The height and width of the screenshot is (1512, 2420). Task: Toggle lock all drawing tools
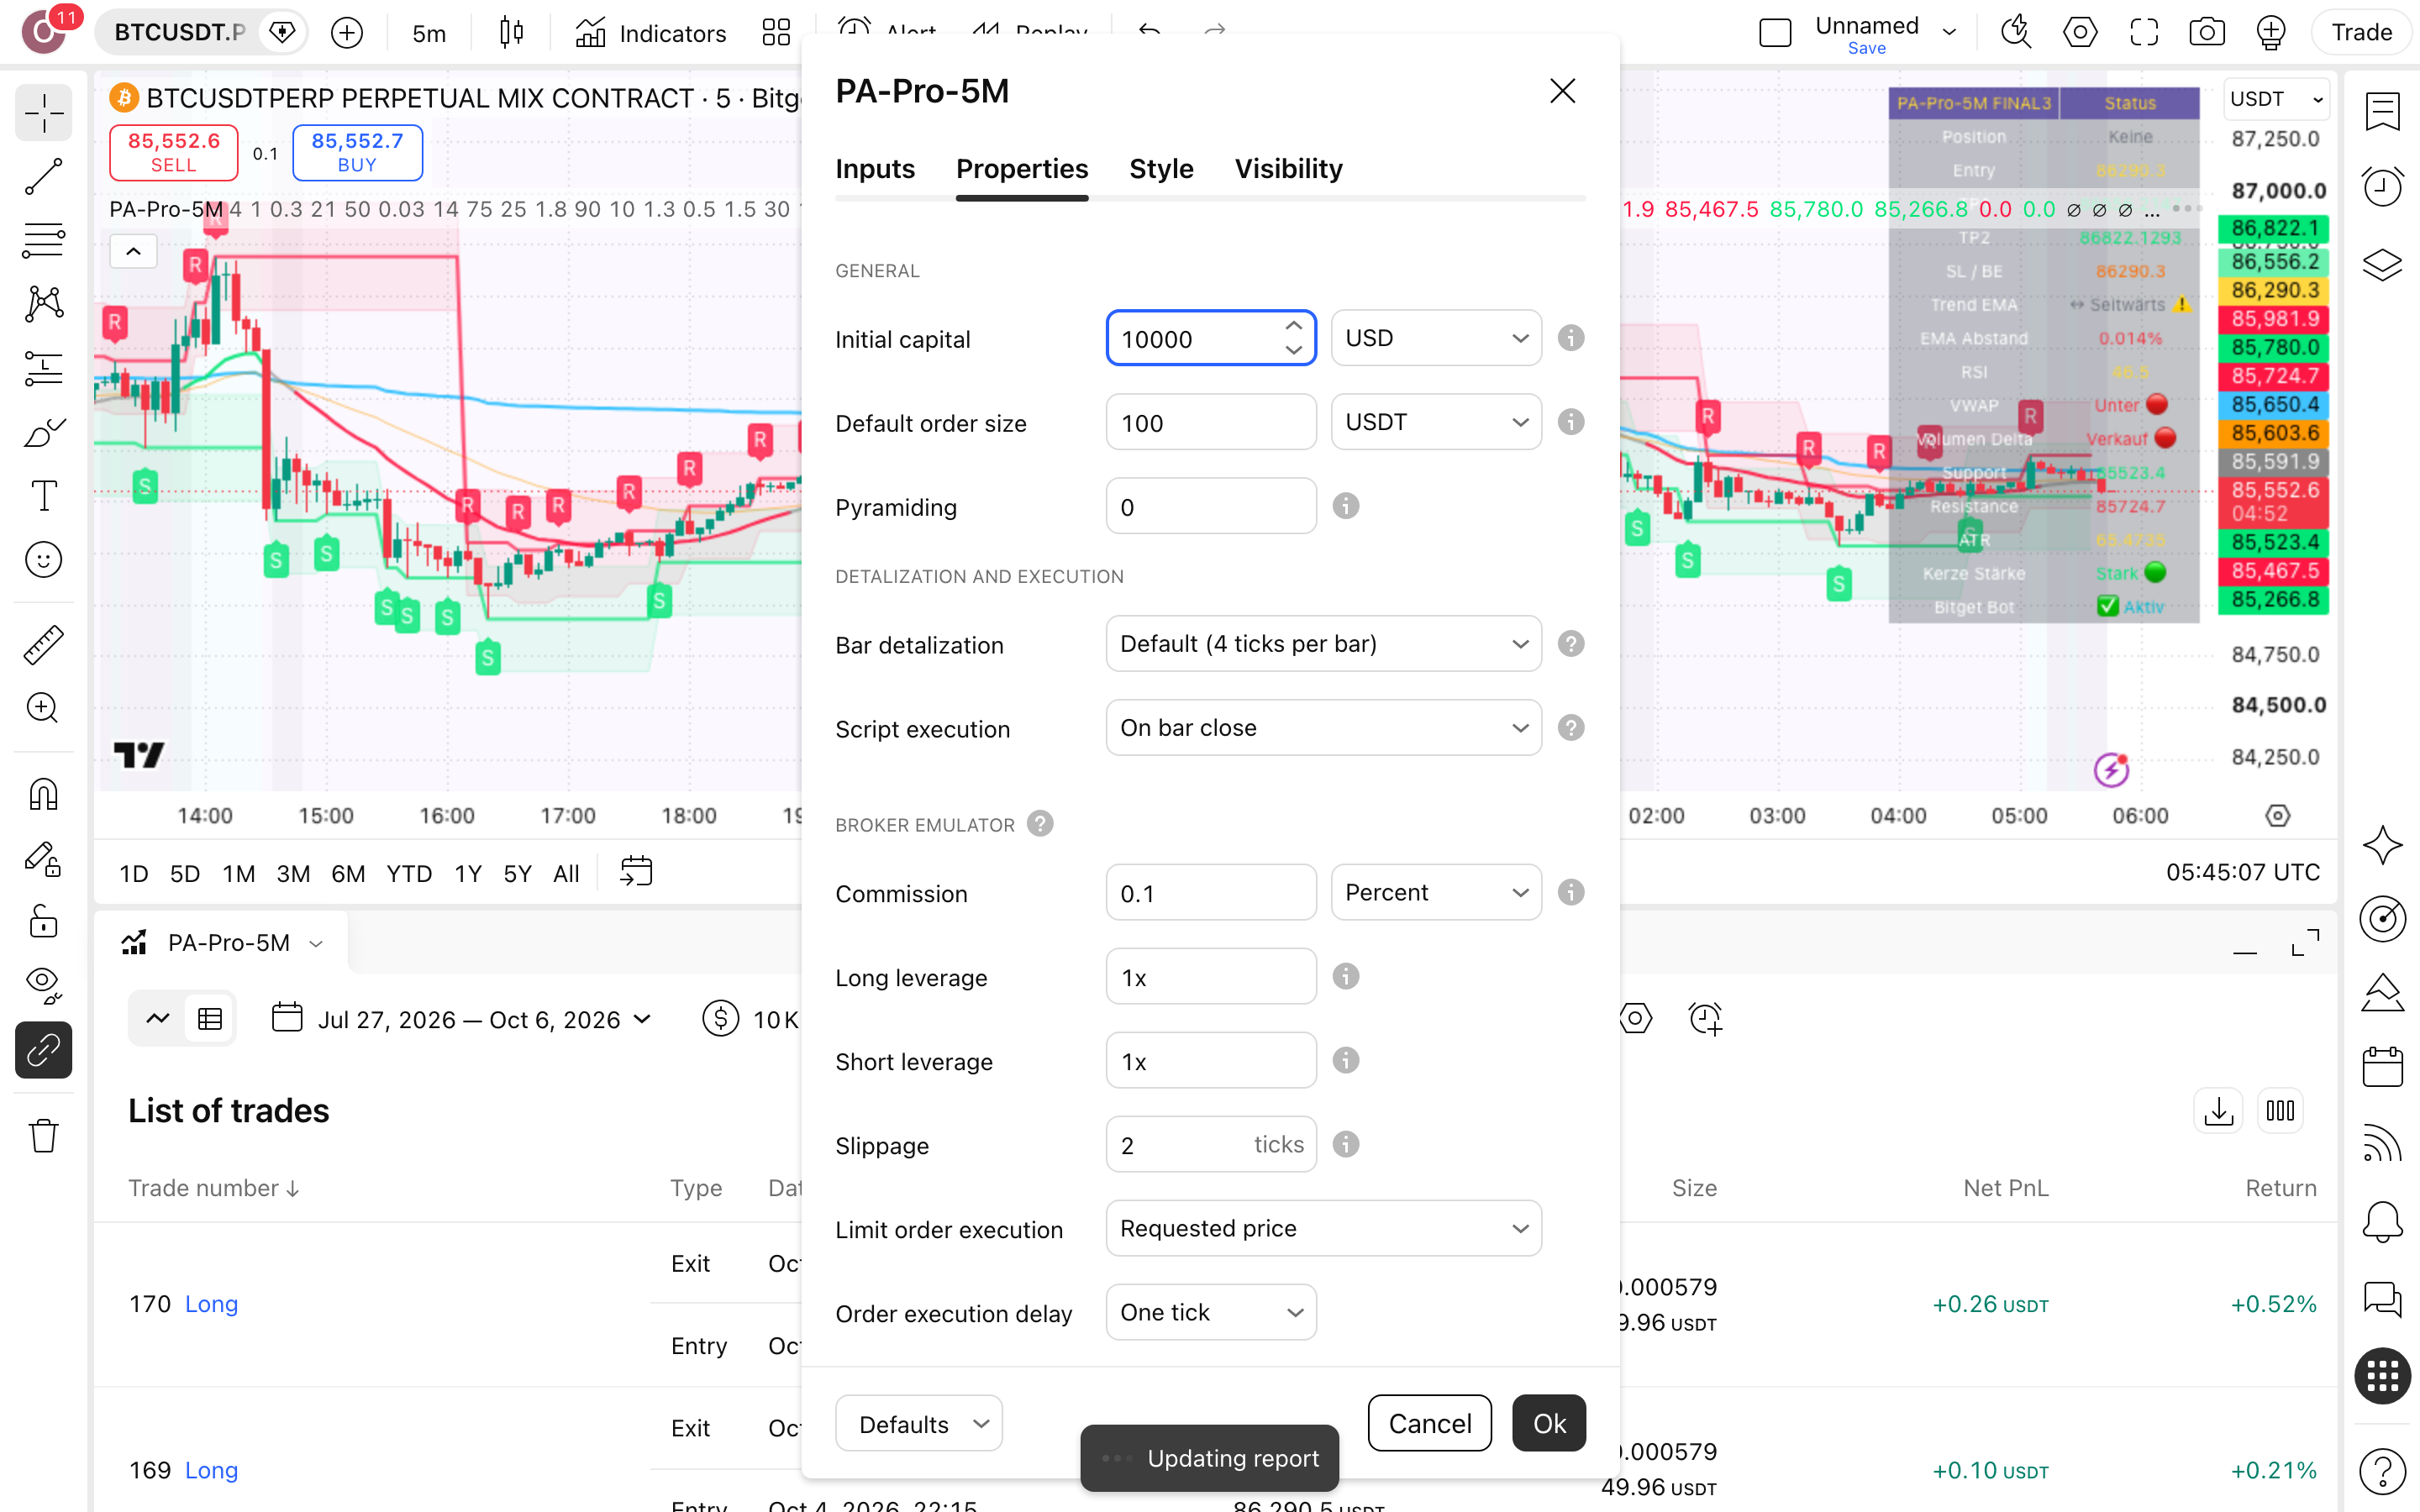43,921
